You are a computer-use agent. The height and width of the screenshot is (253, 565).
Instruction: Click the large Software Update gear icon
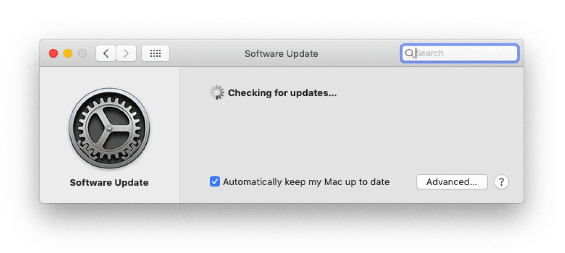(109, 128)
